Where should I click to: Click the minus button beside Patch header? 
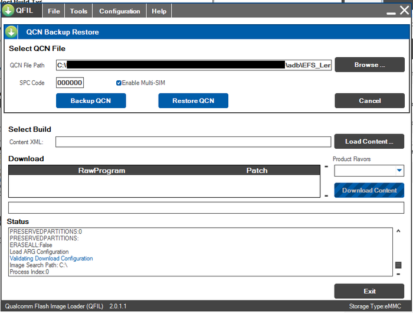(326, 167)
